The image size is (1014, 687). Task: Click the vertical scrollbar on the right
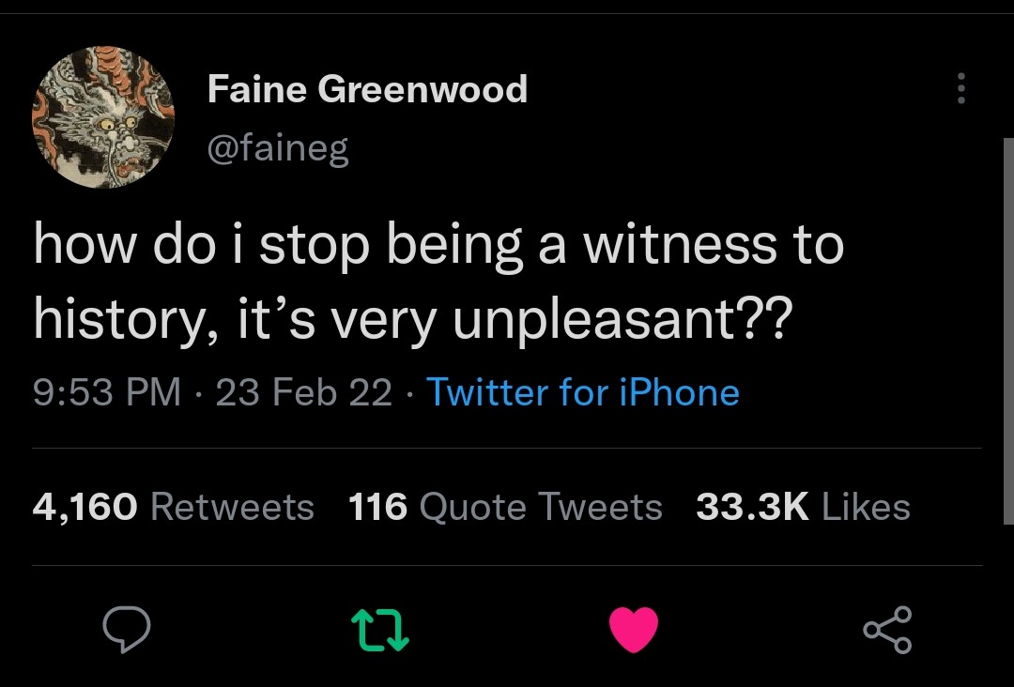[1008, 328]
